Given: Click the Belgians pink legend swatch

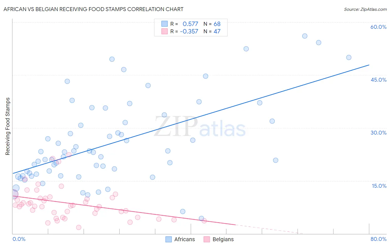Looking at the screenshot, I should tap(207, 239).
